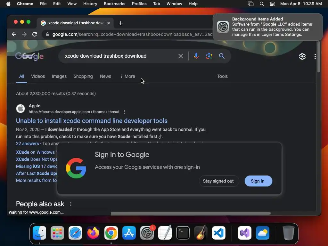328x246 pixels.
Task: Click the Background Items Added notification
Action: [267, 27]
